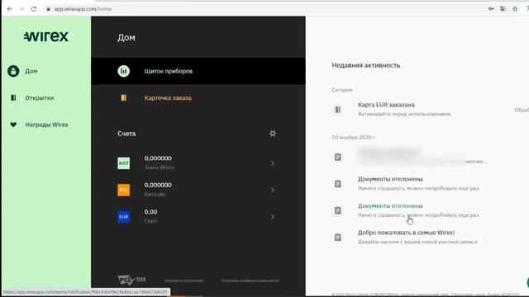Click the saved passwords key icon

491,9
